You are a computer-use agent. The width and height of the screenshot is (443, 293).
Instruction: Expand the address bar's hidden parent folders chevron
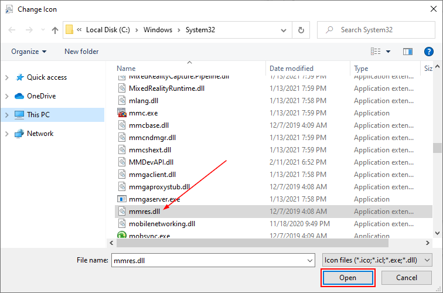79,30
